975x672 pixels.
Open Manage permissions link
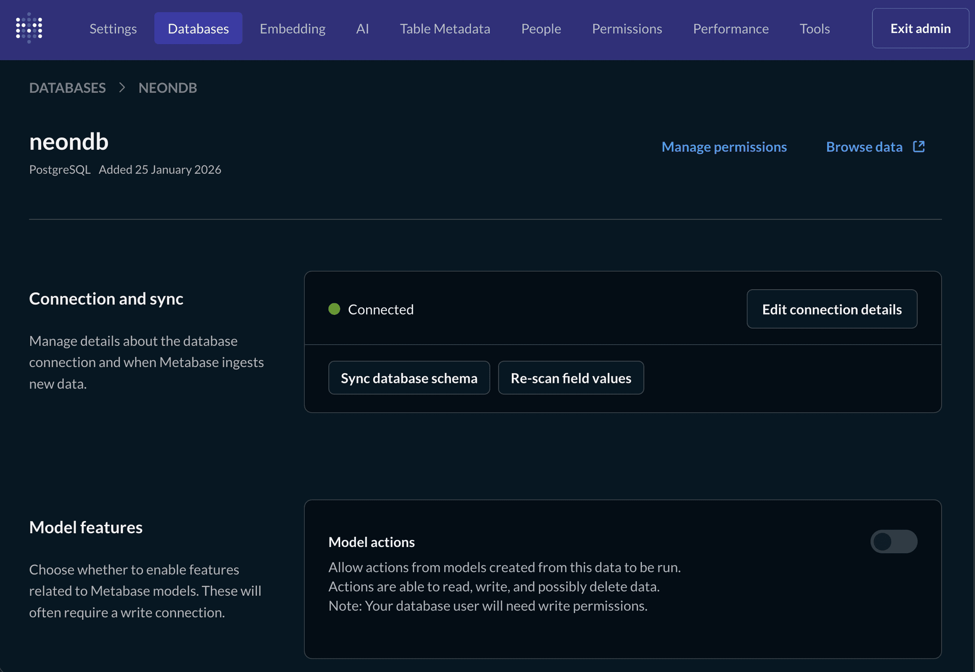[724, 146]
